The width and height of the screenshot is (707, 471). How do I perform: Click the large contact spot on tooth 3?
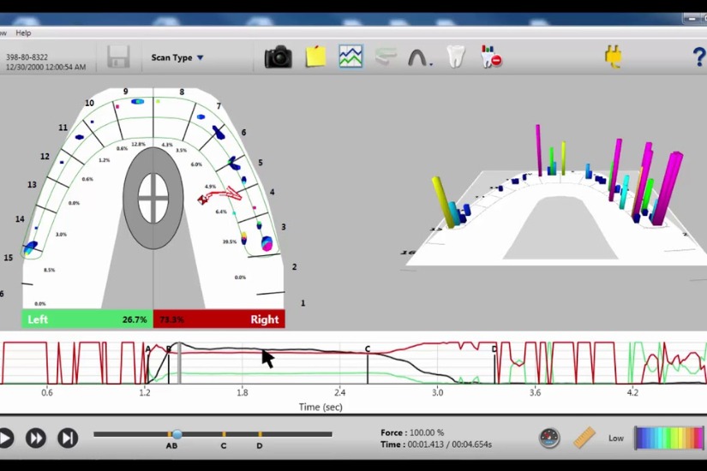pyautogui.click(x=267, y=243)
